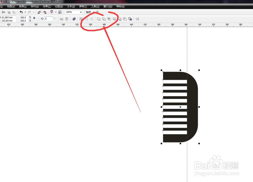
Task: Click the Import icon
Action: click(39, 12)
